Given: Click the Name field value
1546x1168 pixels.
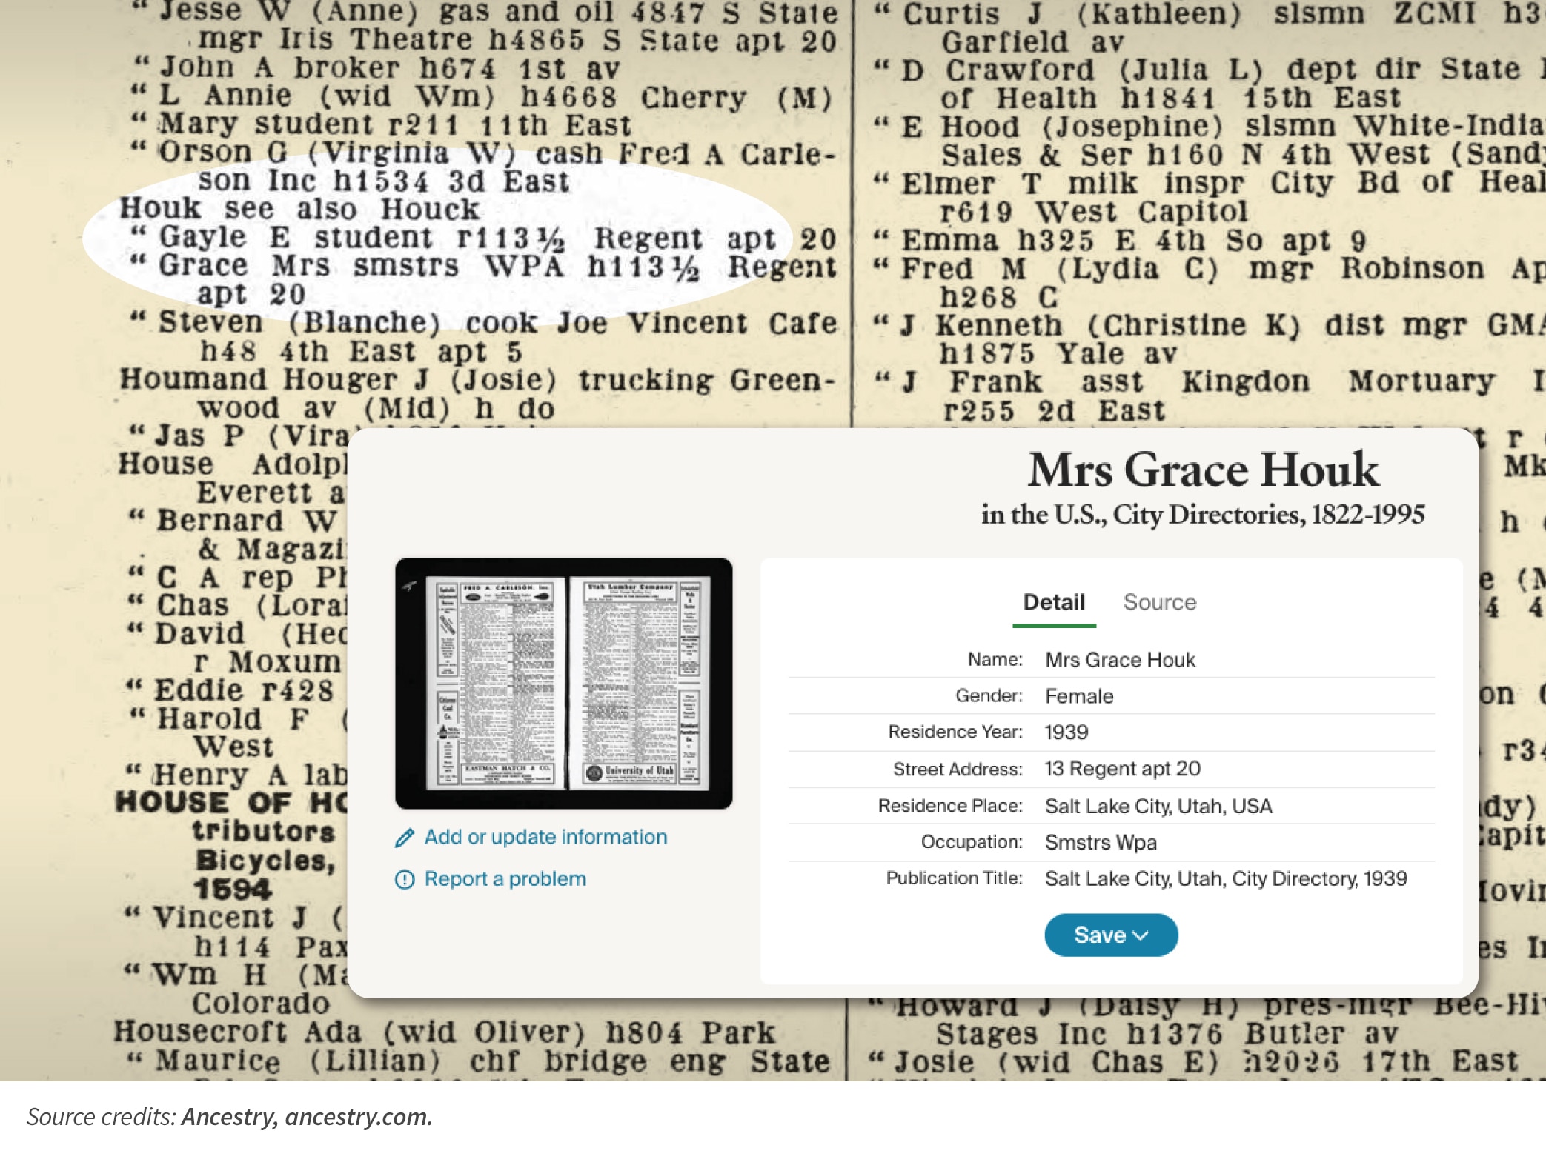Looking at the screenshot, I should coord(1120,660).
